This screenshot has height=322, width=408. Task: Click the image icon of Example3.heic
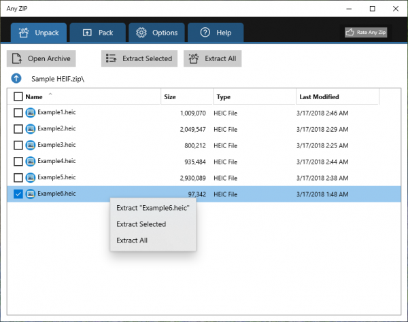tap(31, 145)
